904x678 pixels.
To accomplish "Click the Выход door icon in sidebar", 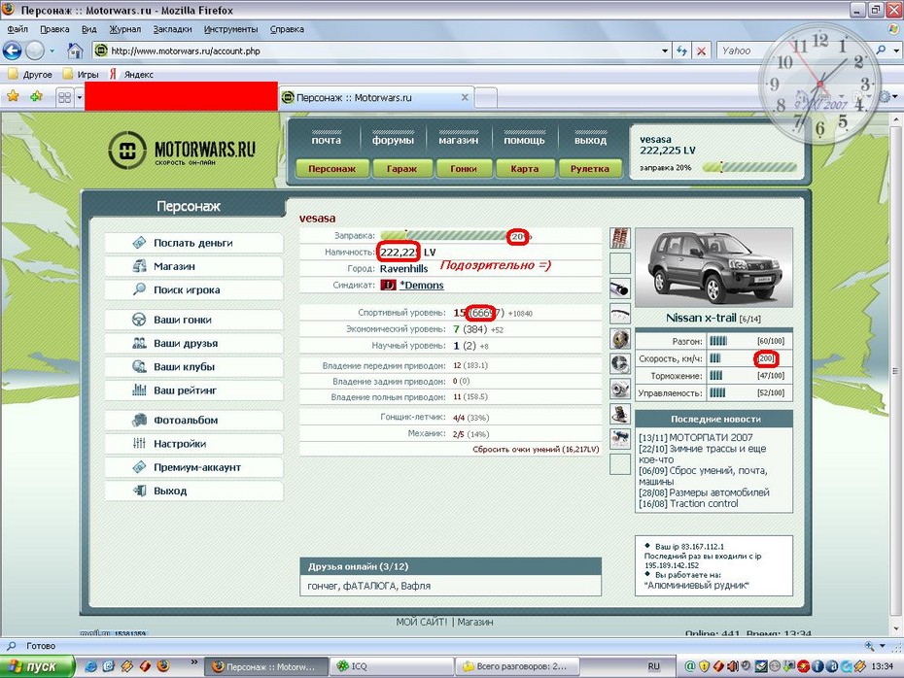I will [x=139, y=491].
